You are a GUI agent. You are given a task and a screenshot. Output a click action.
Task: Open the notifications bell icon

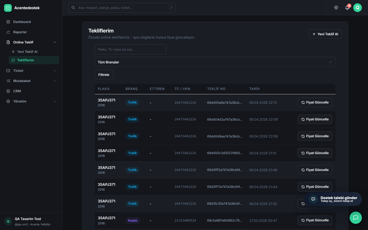tap(347, 8)
